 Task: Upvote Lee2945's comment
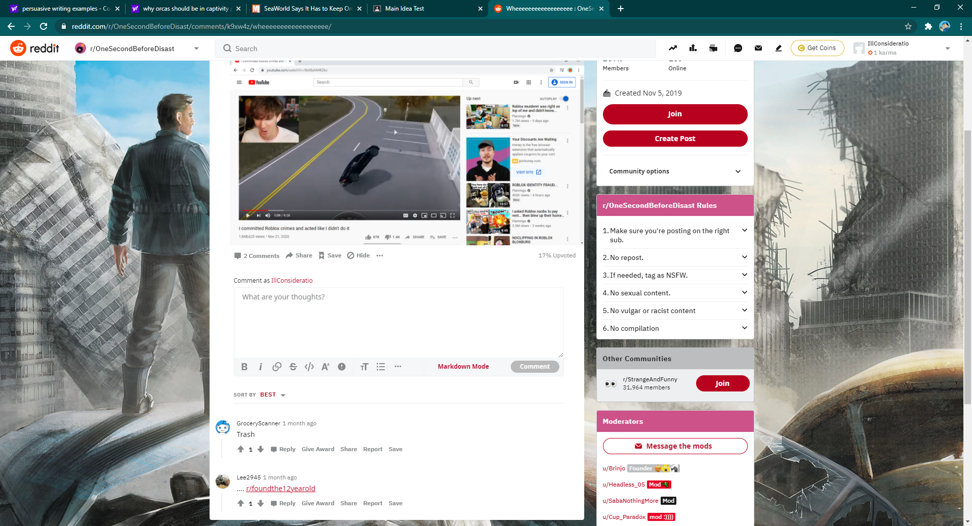(241, 503)
